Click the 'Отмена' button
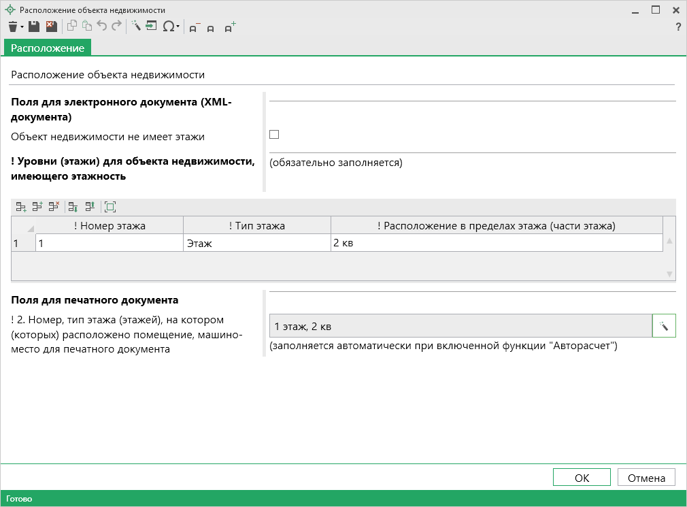 coord(646,478)
